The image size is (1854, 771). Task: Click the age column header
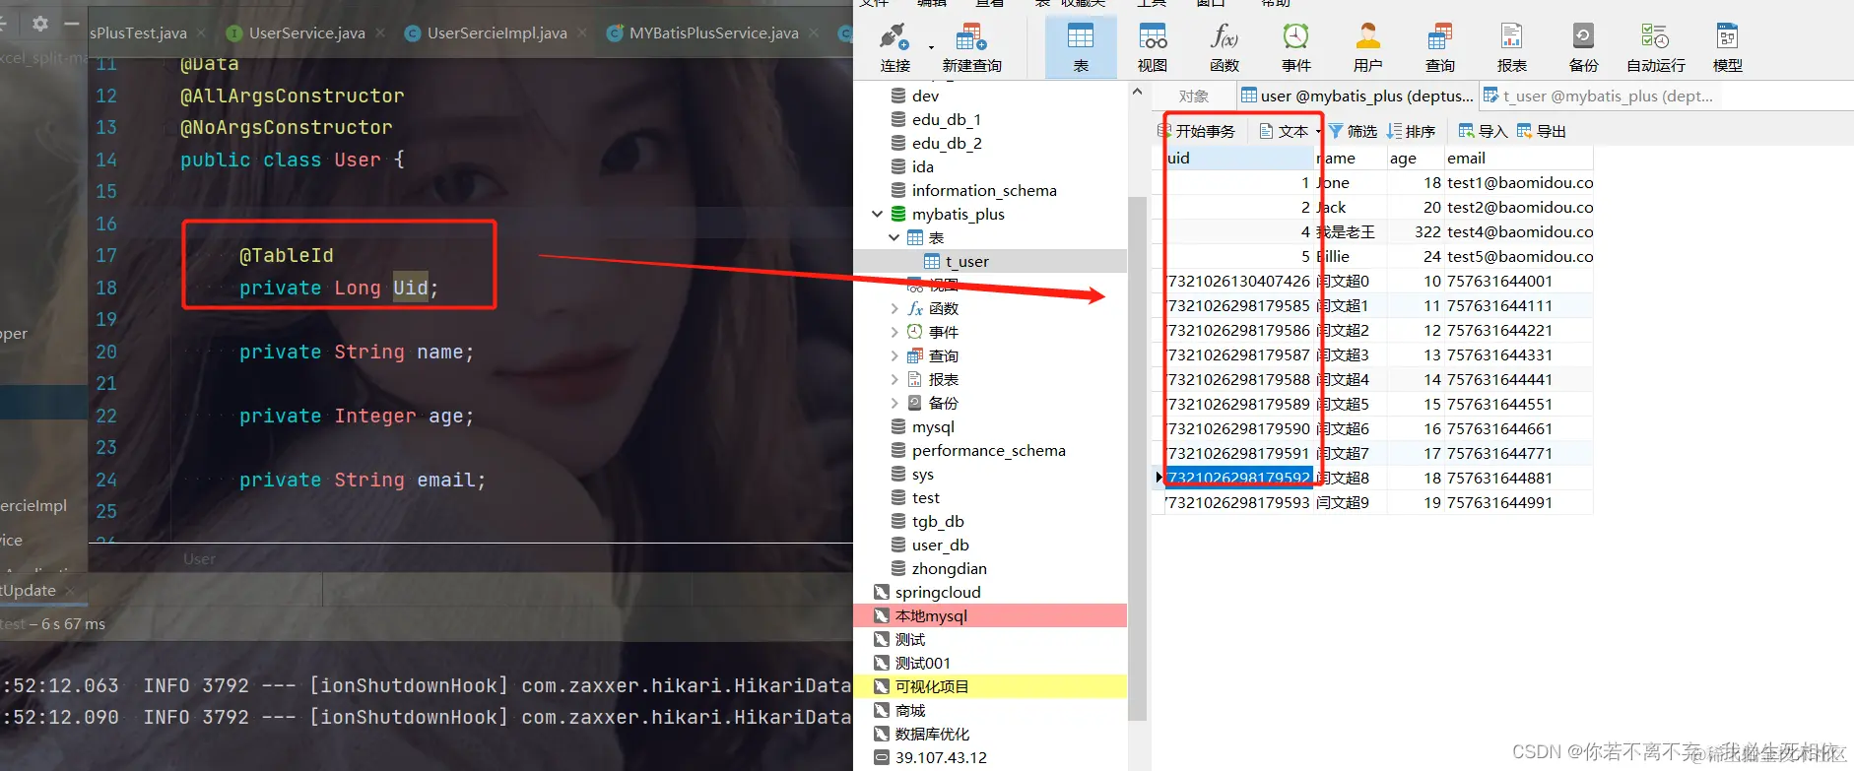click(x=1416, y=158)
